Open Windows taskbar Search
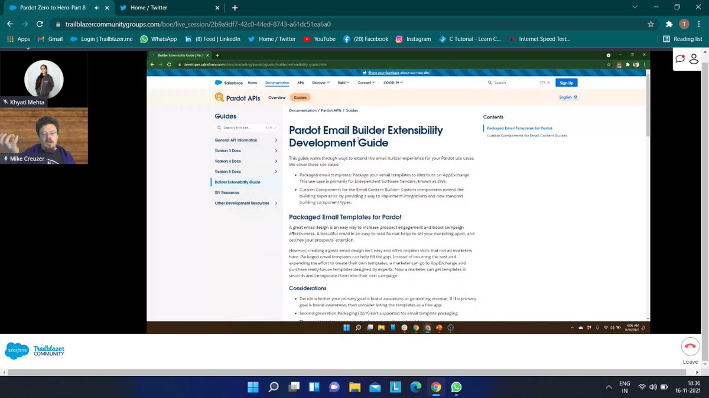 274,387
